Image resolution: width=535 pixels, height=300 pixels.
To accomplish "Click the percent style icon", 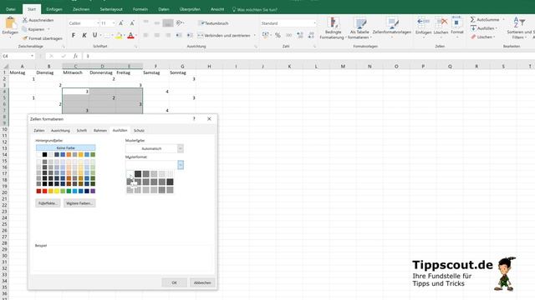I will click(278, 35).
